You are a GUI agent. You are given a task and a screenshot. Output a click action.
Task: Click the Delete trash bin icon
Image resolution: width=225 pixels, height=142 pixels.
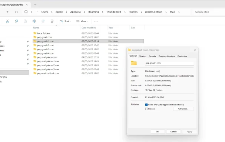tap(52, 21)
